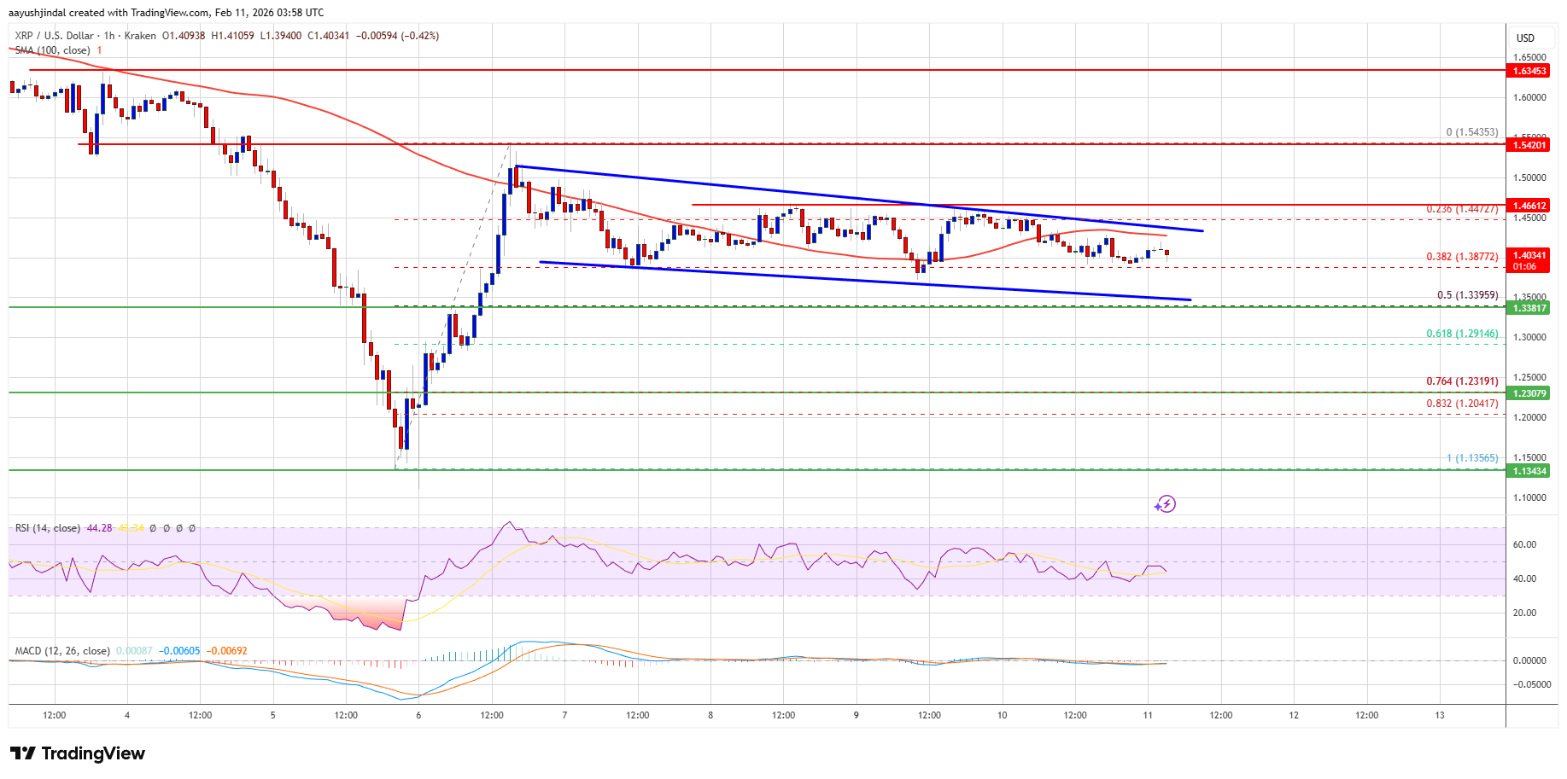Select the XRP / U.S. Dollar symbol name
The image size is (1567, 779).
click(54, 36)
